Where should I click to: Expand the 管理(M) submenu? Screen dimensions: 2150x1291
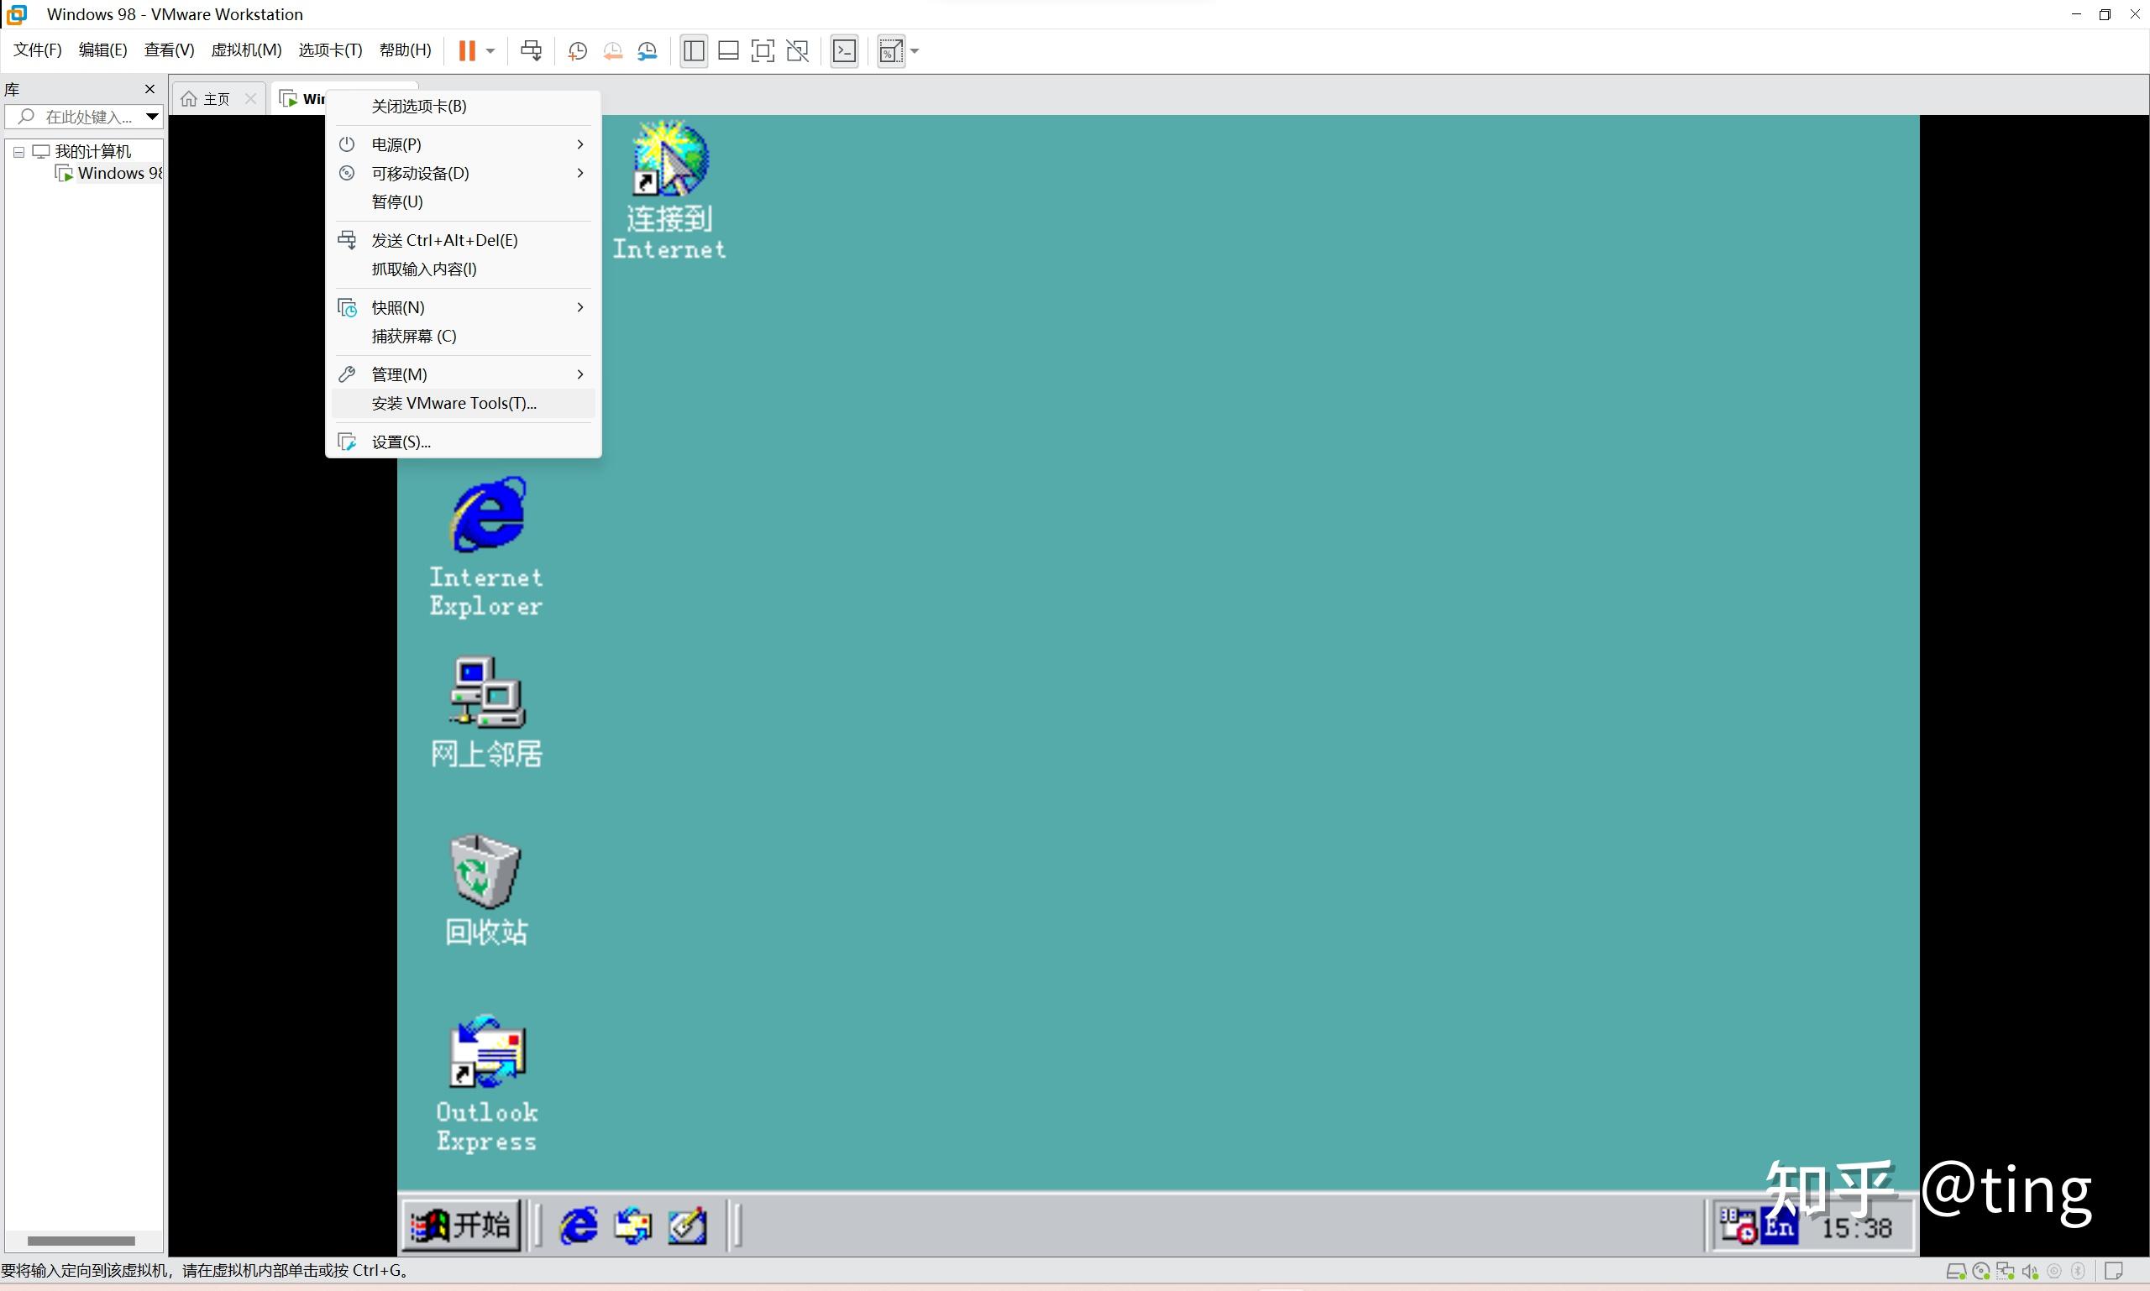click(x=463, y=374)
